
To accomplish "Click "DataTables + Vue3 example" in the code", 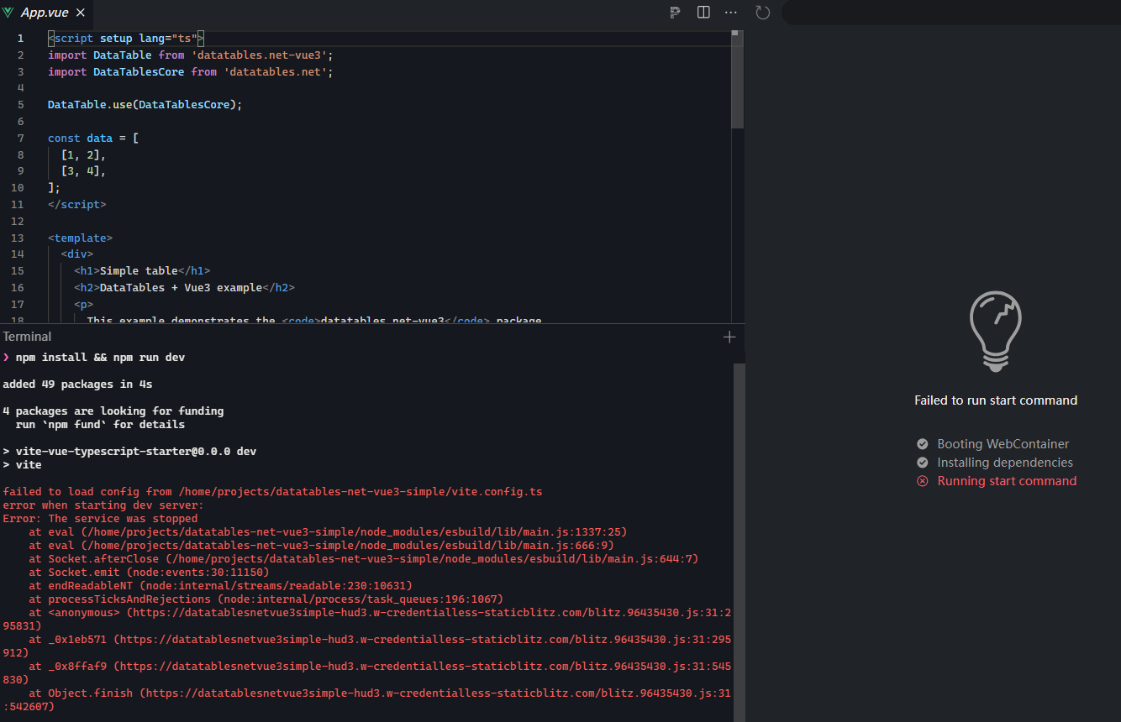I will 181,288.
